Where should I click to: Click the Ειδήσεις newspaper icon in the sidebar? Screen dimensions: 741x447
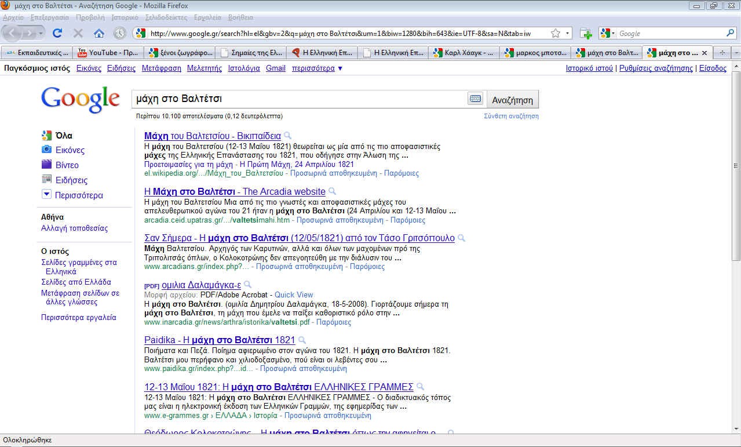point(47,180)
